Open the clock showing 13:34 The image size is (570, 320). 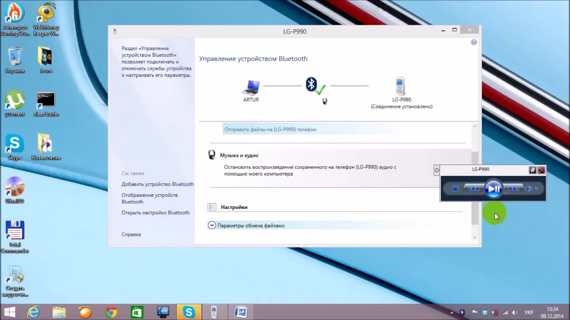(x=552, y=313)
